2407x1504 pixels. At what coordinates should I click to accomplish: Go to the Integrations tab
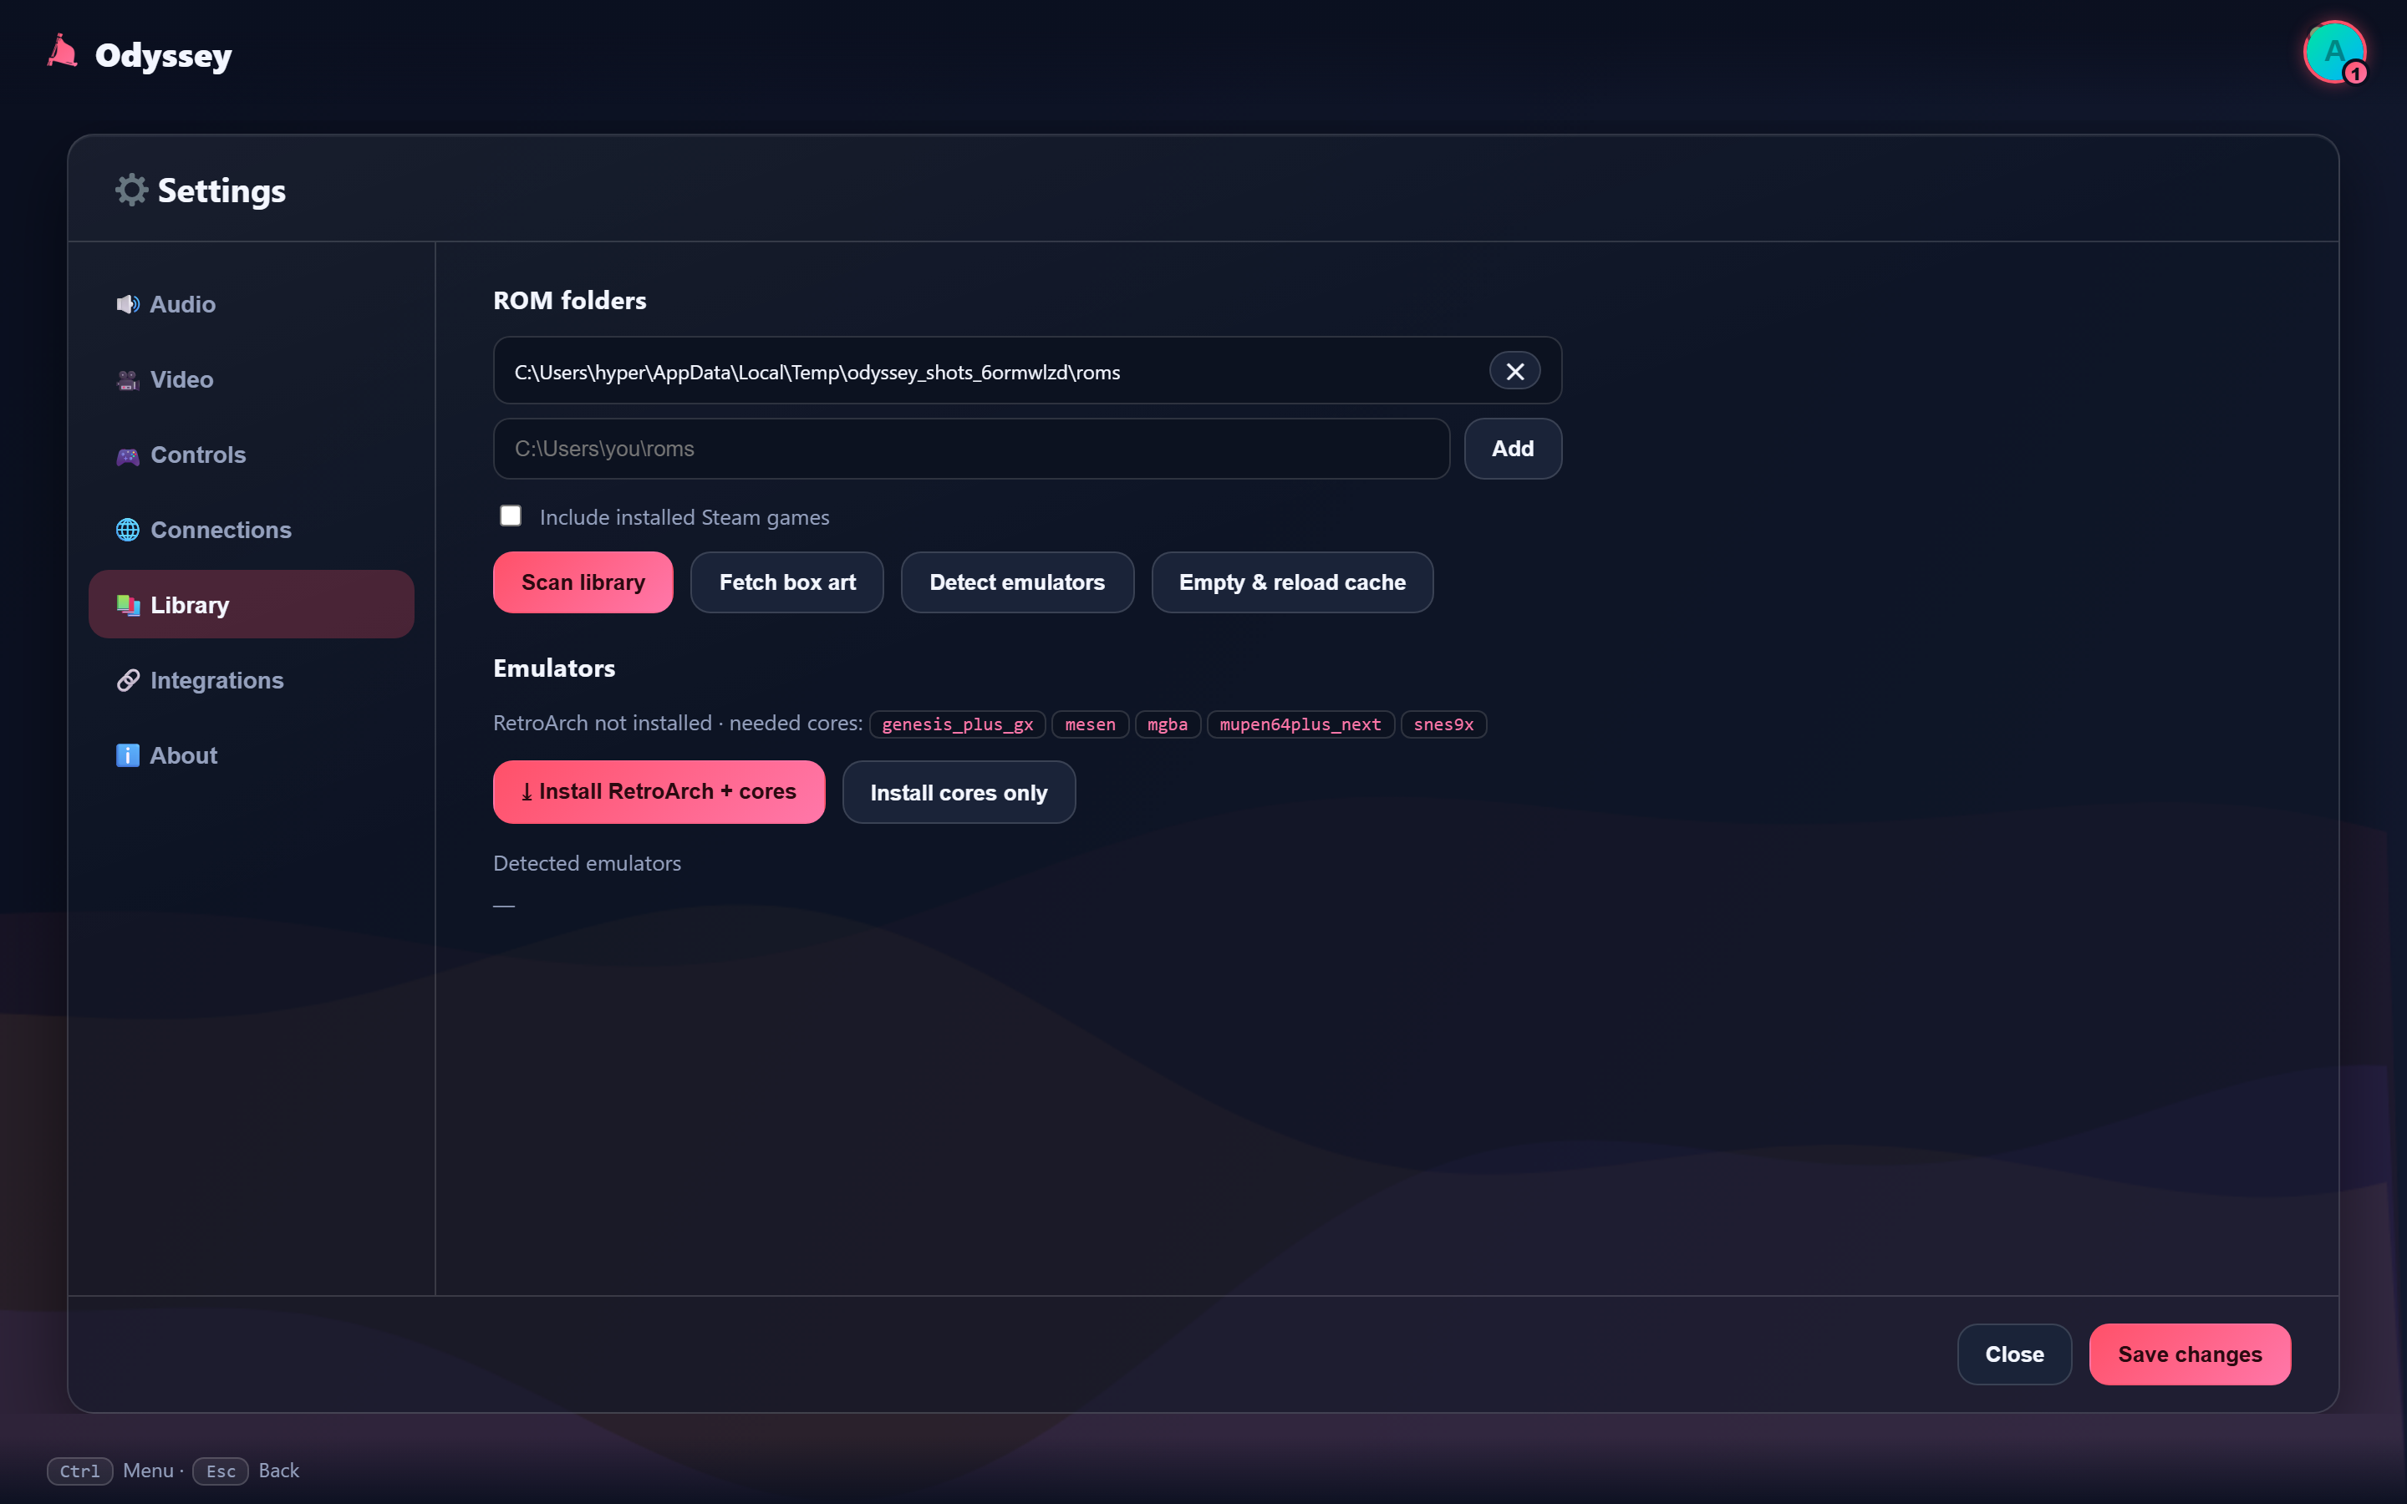[x=251, y=679]
